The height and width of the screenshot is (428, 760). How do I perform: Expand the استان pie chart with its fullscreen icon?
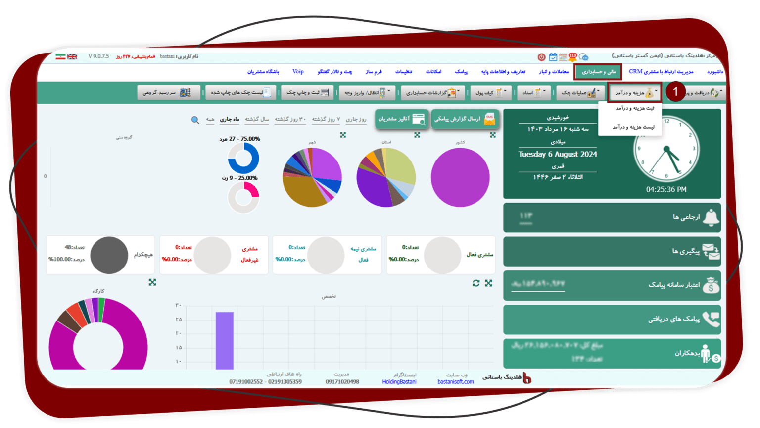coord(417,135)
